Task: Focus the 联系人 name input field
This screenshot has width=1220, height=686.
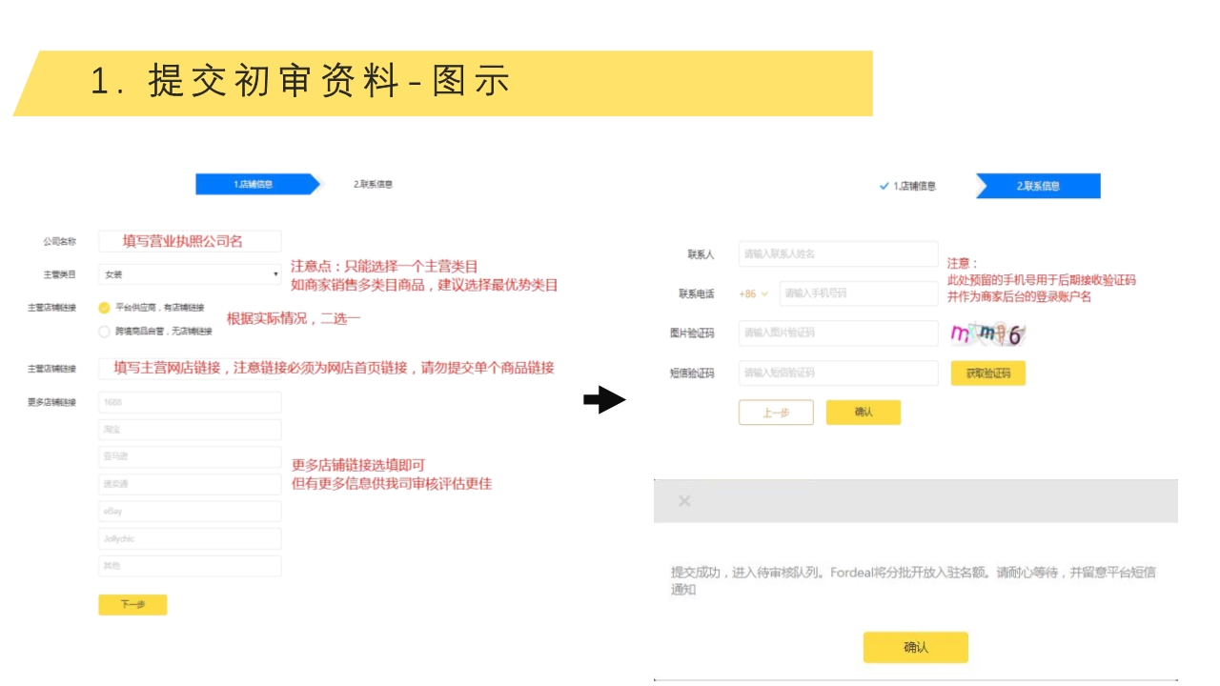Action: [838, 254]
